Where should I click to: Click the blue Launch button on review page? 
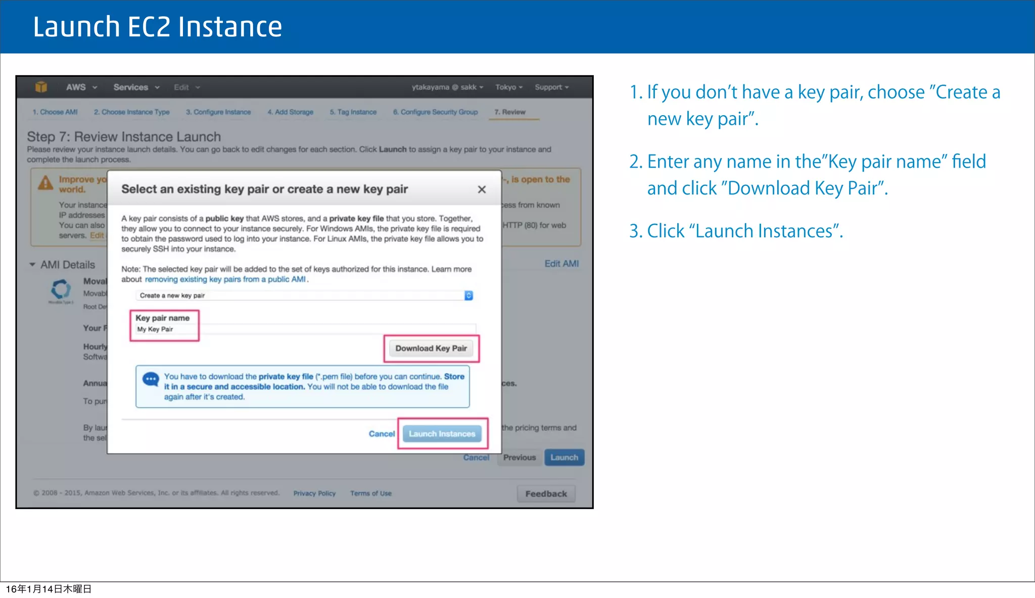tap(564, 458)
